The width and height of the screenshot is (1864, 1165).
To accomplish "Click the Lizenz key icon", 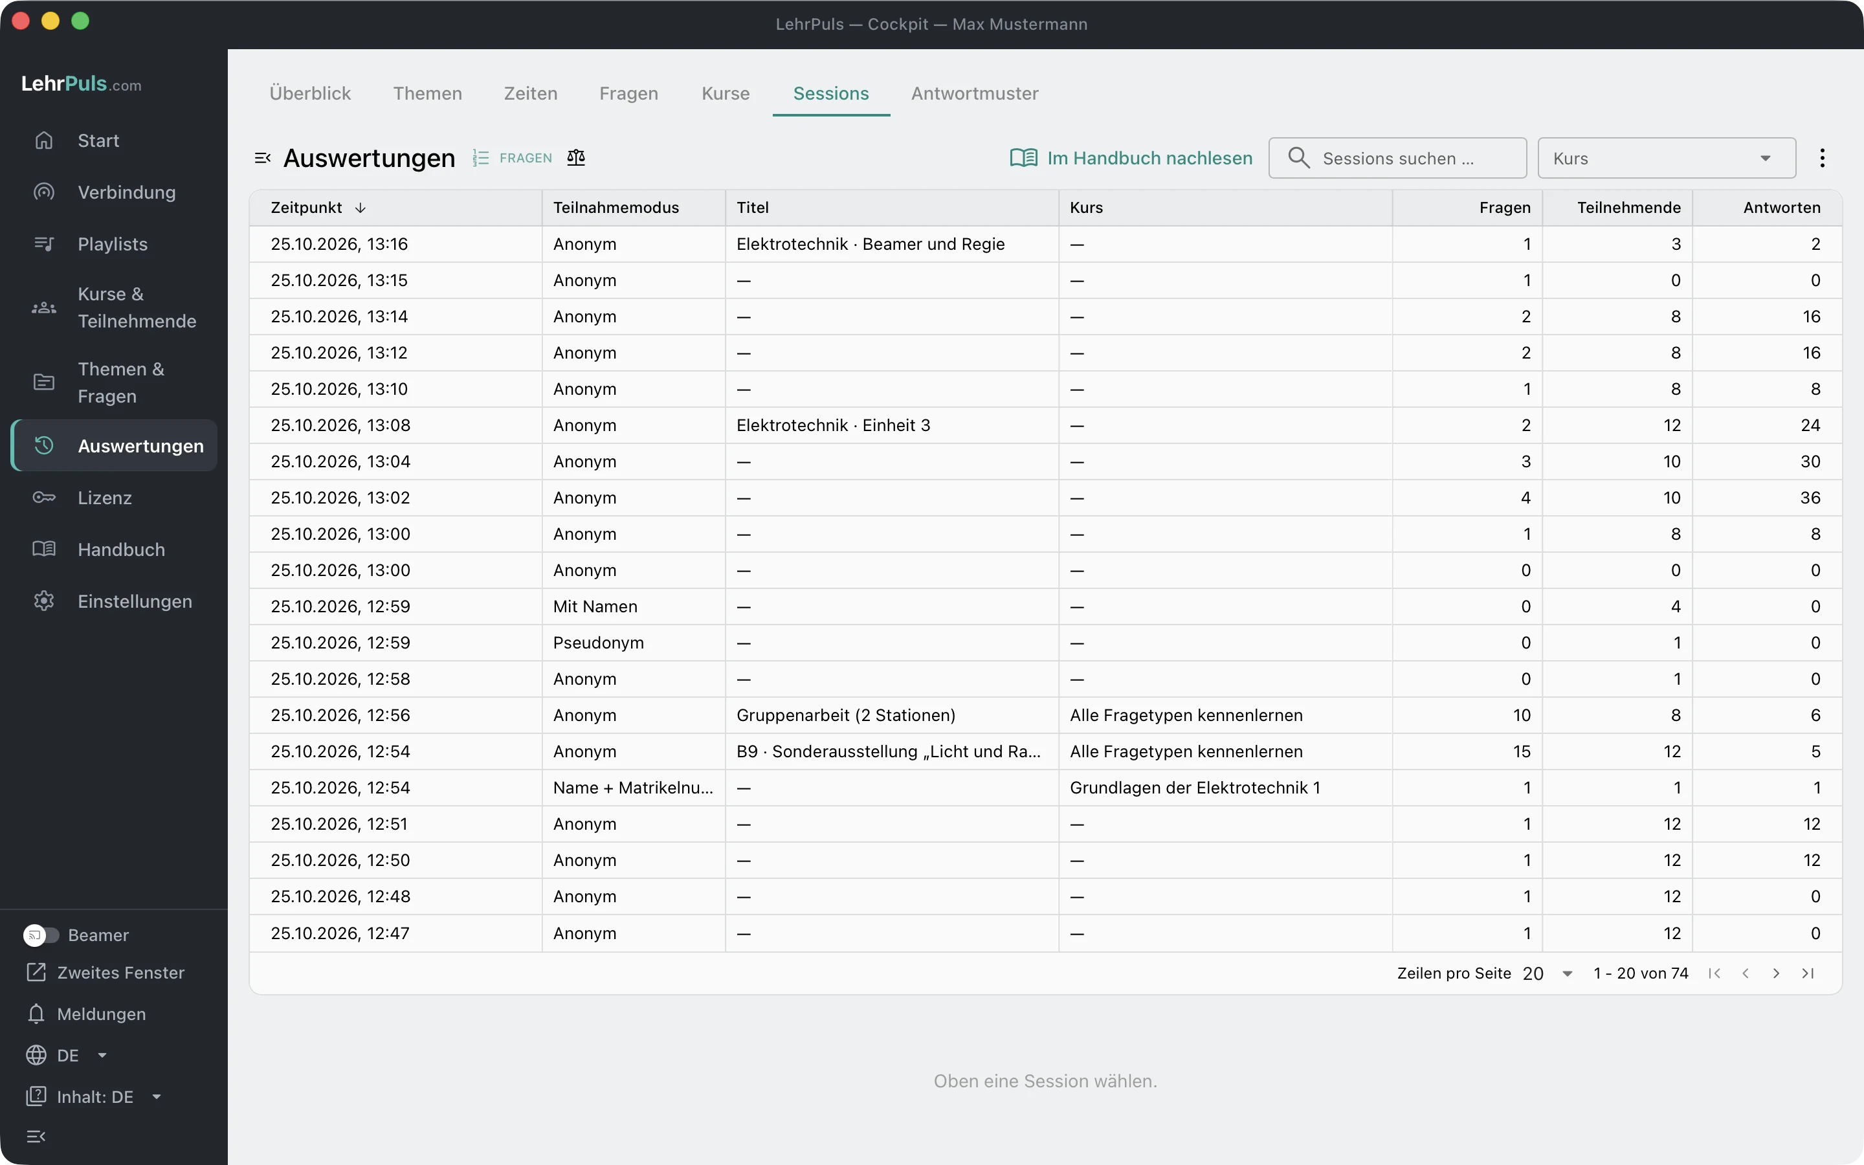I will point(44,498).
